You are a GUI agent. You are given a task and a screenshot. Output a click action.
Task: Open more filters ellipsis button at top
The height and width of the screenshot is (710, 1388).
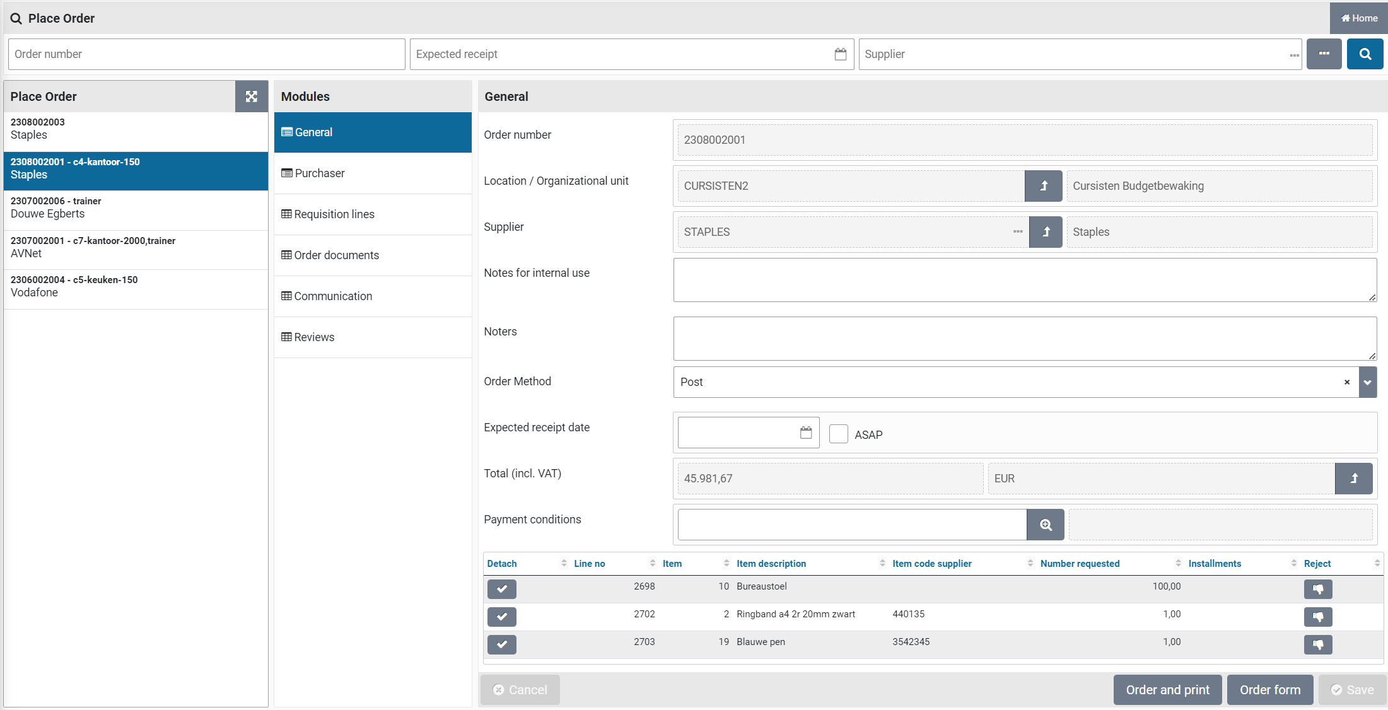pyautogui.click(x=1324, y=54)
